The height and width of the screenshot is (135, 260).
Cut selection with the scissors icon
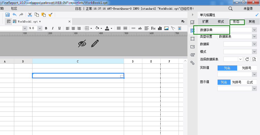pos(30,15)
